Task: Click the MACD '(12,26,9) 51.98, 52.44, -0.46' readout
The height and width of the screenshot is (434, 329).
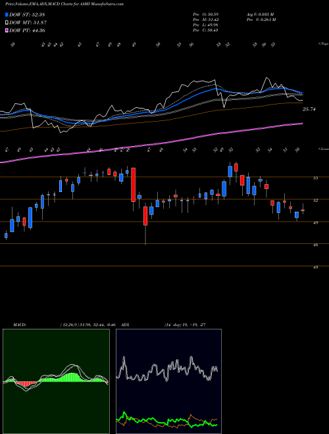Action: coord(89,325)
